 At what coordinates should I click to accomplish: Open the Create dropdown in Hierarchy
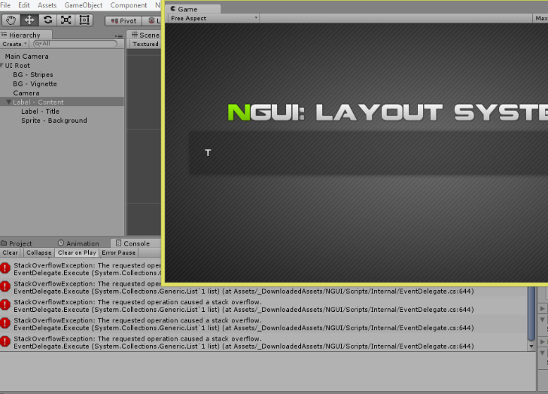(x=14, y=44)
